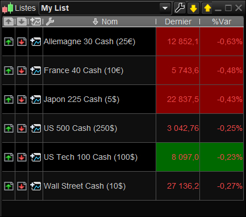Click the -0,63% variation cell
This screenshot has height=217, width=246.
(x=222, y=41)
